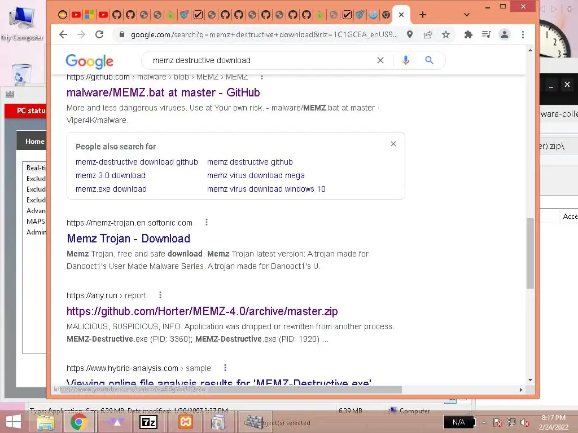This screenshot has width=578, height=433.
Task: Open the Windows Start button
Action: click(14, 422)
